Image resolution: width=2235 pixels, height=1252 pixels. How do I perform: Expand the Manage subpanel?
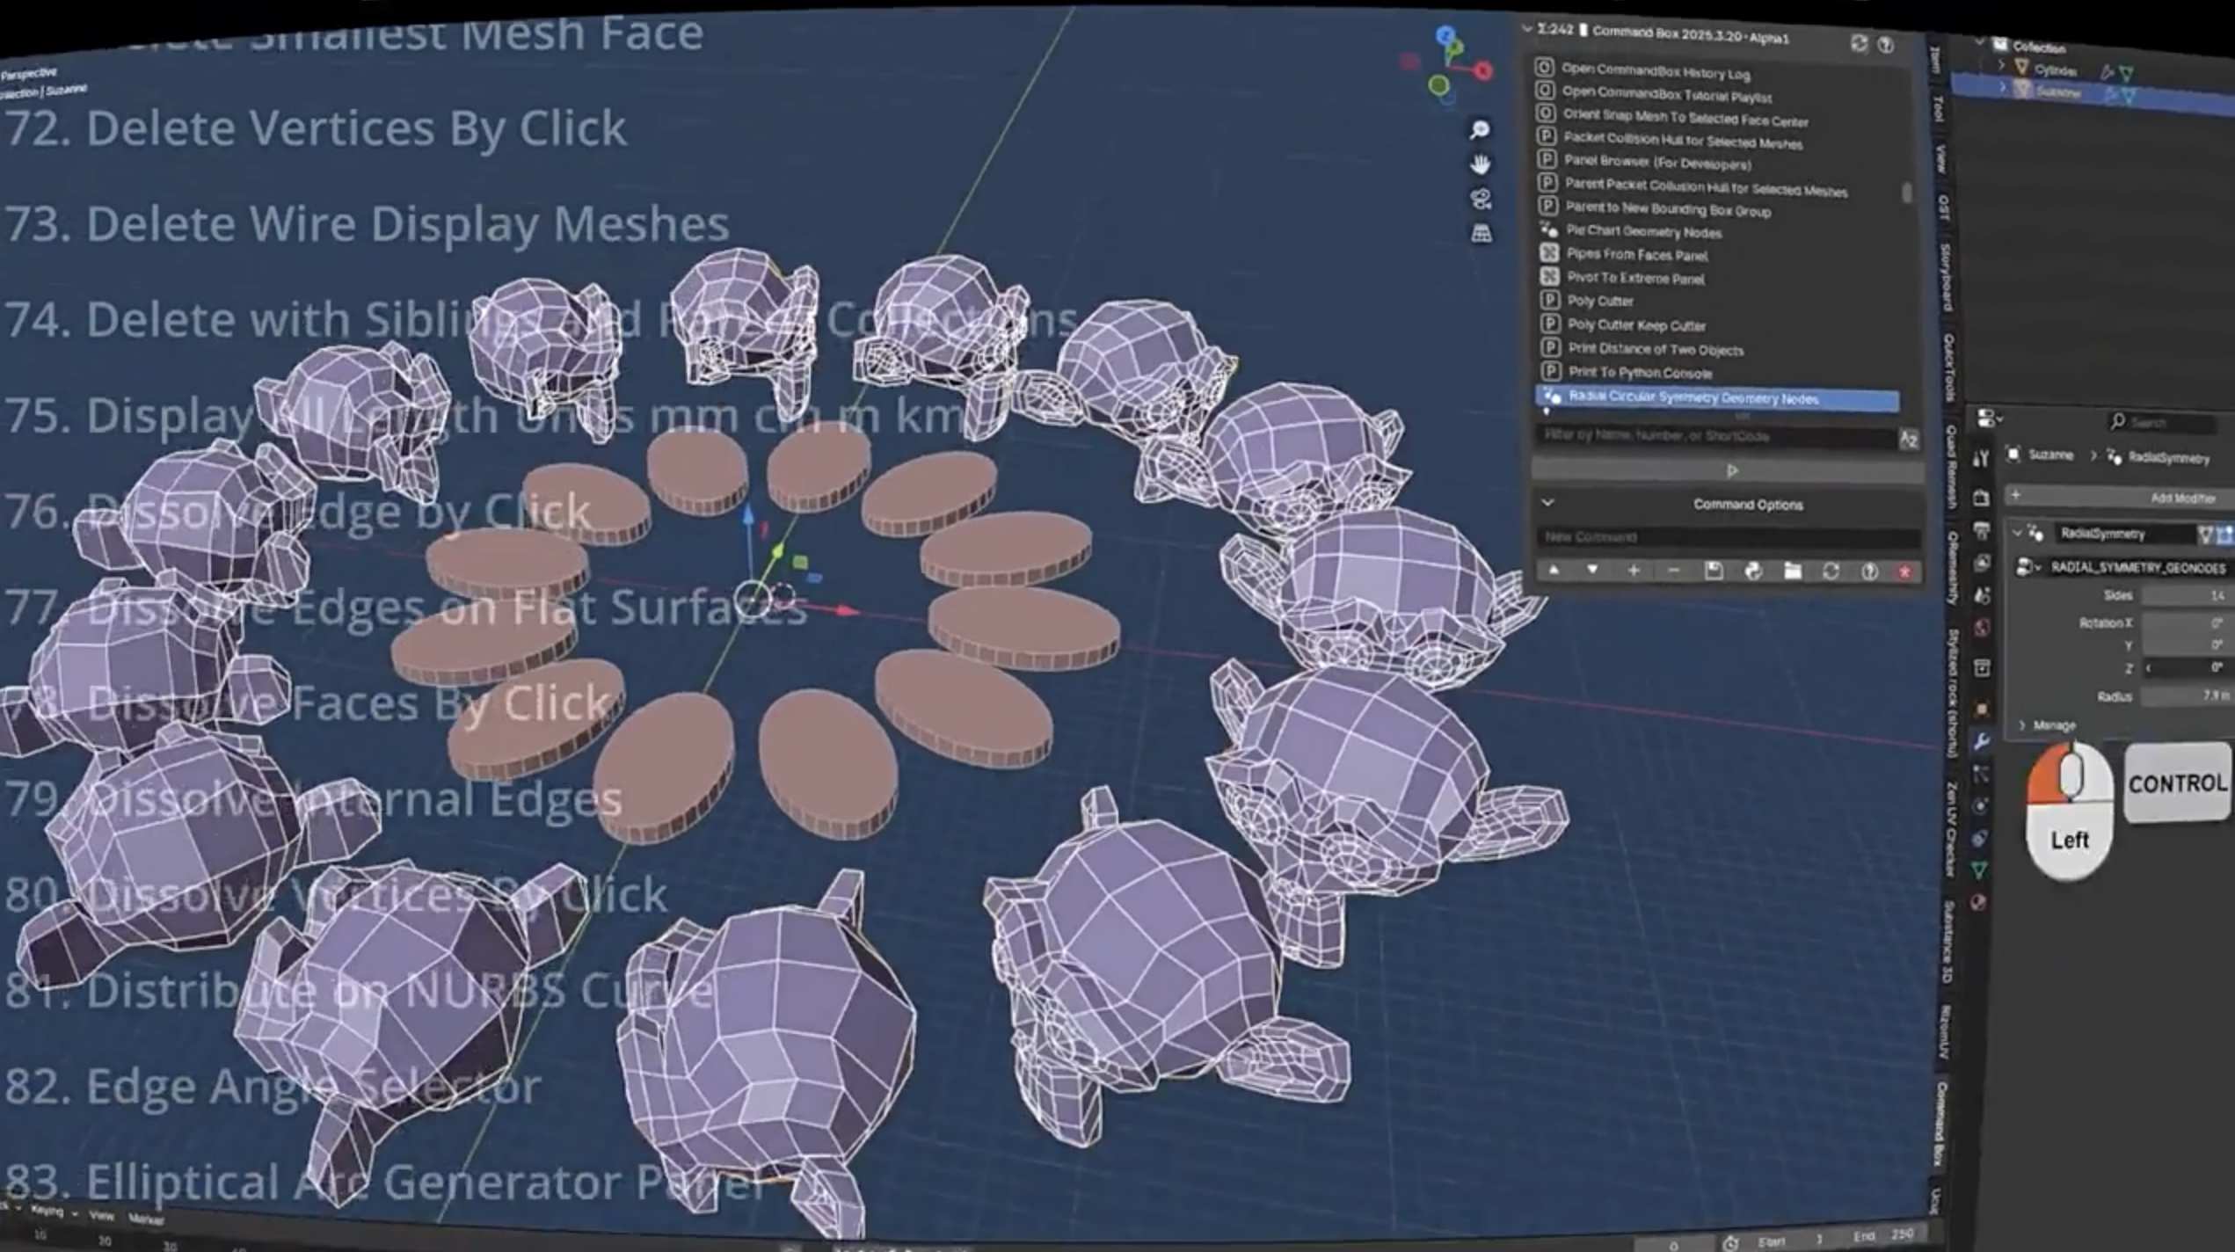tap(2023, 725)
